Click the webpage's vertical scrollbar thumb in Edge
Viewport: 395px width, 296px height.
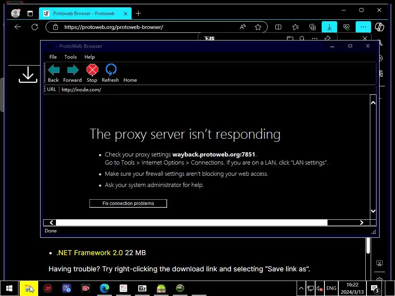(368, 246)
